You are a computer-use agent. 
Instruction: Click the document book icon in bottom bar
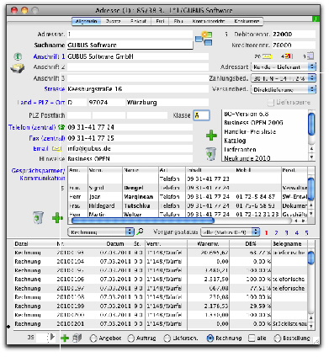click(x=77, y=338)
